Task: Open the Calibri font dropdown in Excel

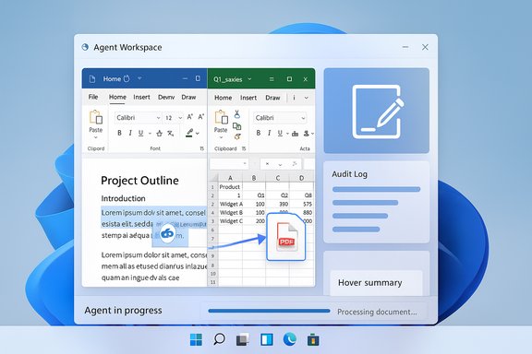Action: point(303,118)
